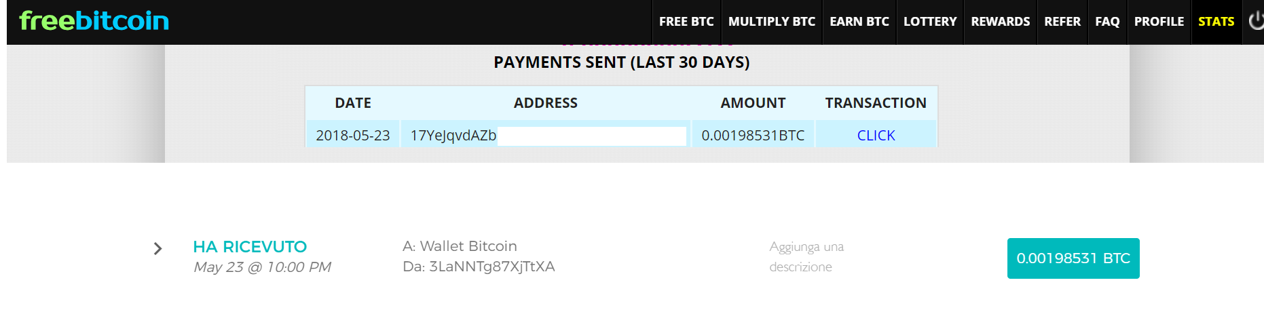Screen dimensions: 1264x331
Task: View the FAQ page
Action: tap(1107, 22)
